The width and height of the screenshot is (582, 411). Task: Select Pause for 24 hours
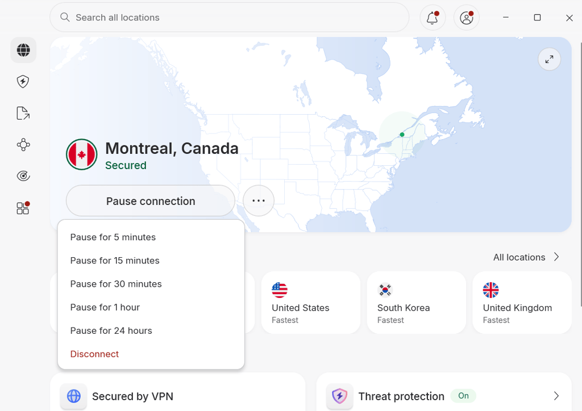point(151,330)
